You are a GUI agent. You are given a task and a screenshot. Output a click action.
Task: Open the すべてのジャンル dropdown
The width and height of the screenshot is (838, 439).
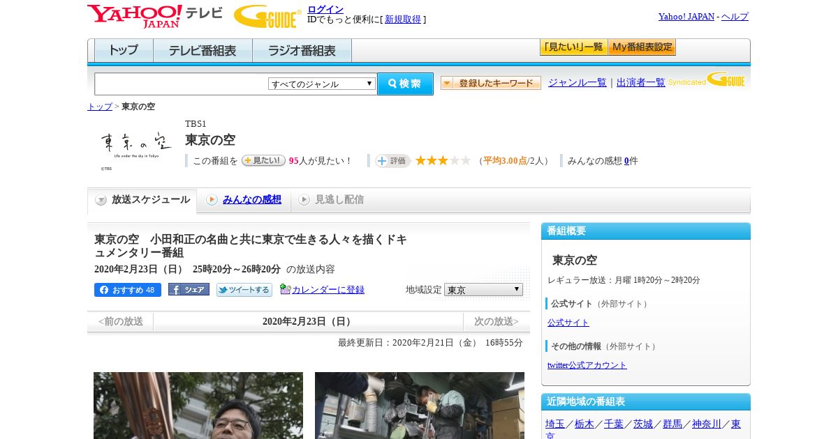(x=322, y=84)
